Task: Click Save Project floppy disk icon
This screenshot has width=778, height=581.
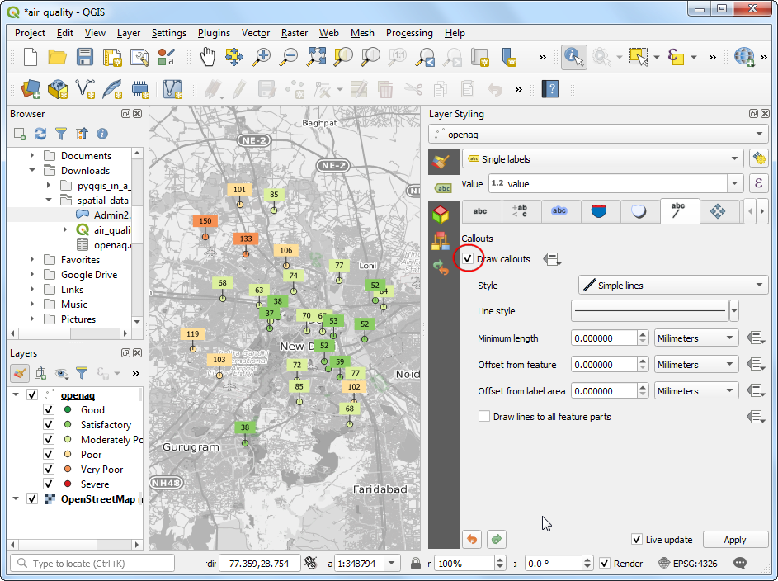Action: [x=85, y=57]
